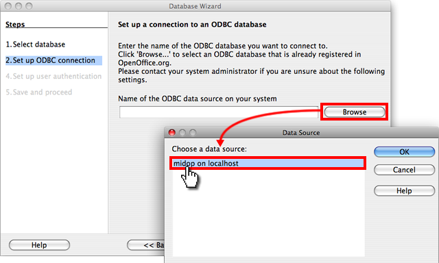This screenshot has height=263, width=439.
Task: Select 'midop on localhost' data source
Action: (268, 163)
